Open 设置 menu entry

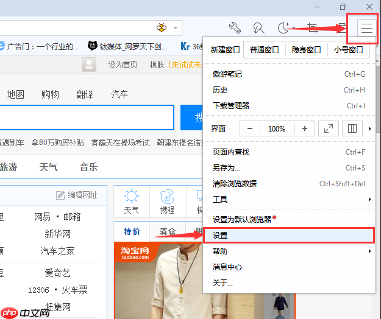point(289,235)
